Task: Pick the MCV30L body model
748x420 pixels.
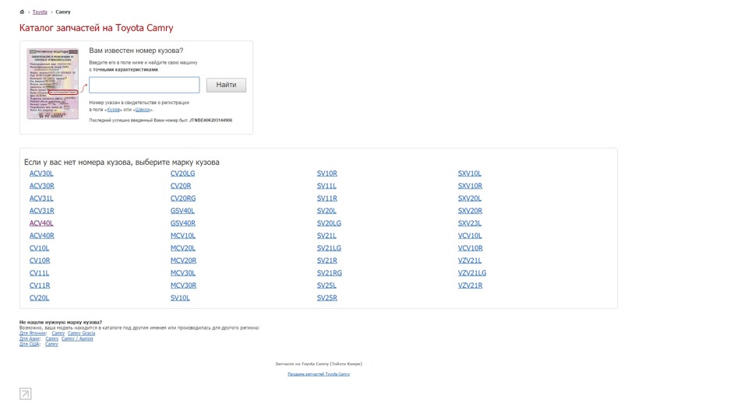Action: point(183,273)
